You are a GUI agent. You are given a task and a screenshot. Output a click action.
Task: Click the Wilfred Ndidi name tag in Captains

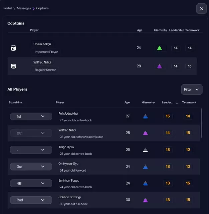pos(42,62)
